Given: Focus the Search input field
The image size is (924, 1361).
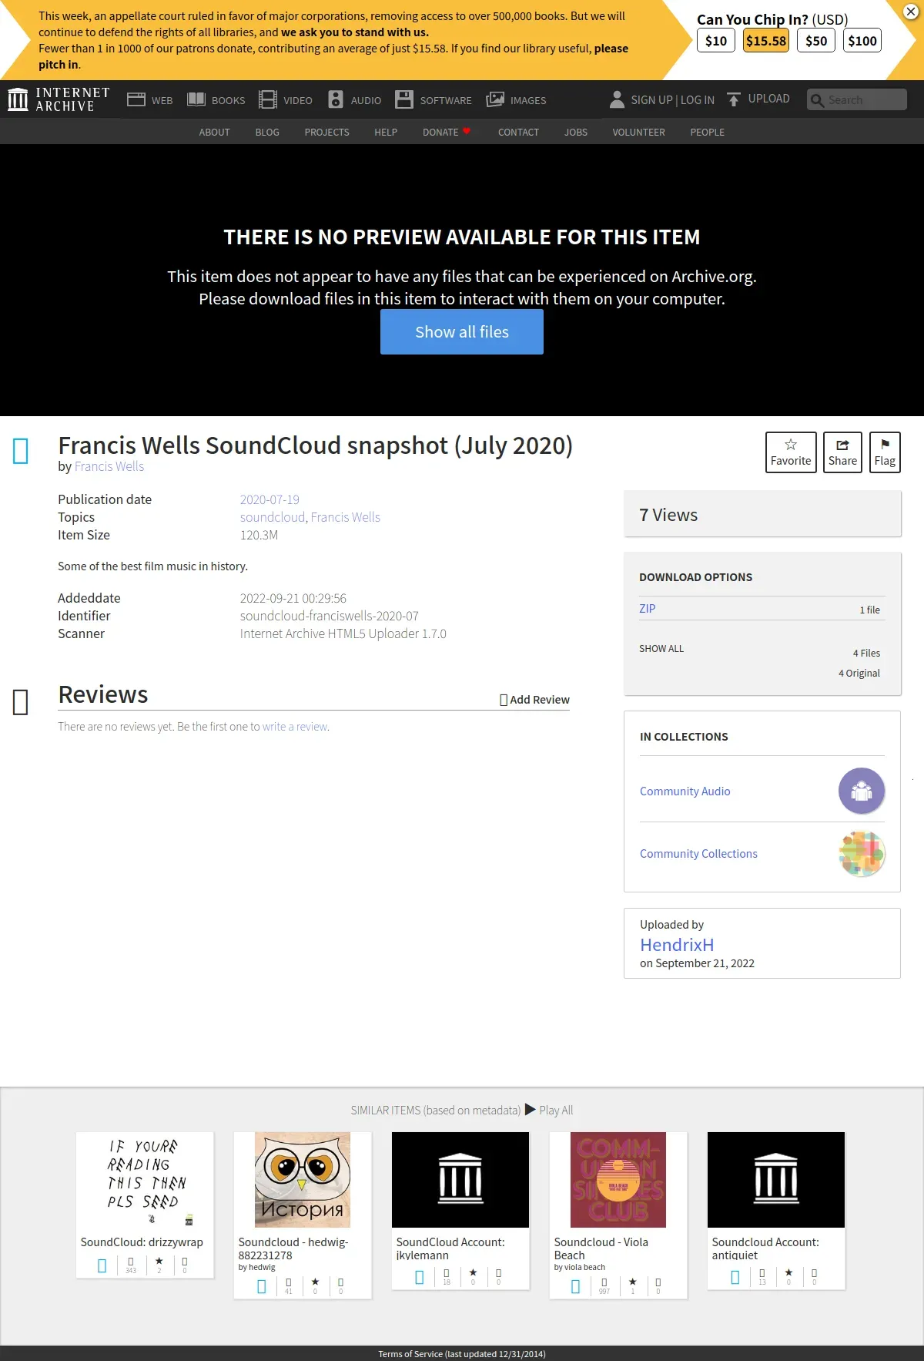Looking at the screenshot, I should pyautogui.click(x=857, y=100).
